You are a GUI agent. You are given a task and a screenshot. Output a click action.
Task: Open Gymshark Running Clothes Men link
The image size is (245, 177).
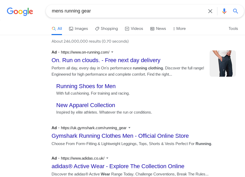tap(120, 136)
